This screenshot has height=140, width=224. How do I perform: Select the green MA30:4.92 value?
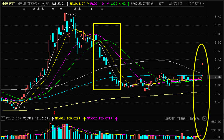118,4
